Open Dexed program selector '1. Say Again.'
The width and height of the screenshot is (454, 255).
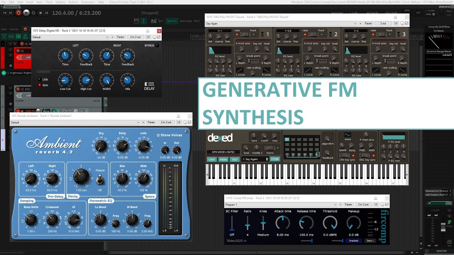pos(255,159)
